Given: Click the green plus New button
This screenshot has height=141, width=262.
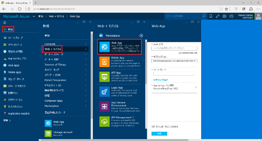Looking at the screenshot, I should (x=8, y=29).
